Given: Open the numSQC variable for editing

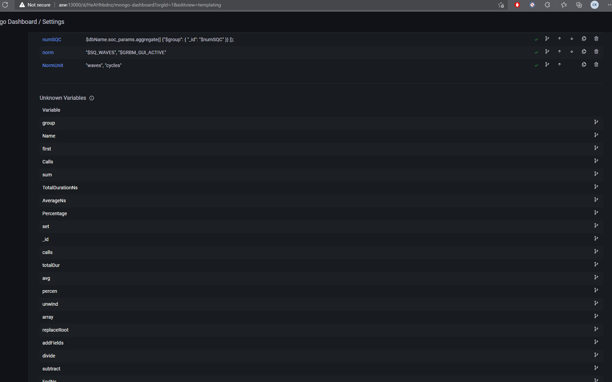Looking at the screenshot, I should pos(52,39).
